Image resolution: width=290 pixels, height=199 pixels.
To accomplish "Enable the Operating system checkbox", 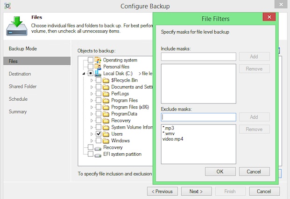I will coord(90,60).
